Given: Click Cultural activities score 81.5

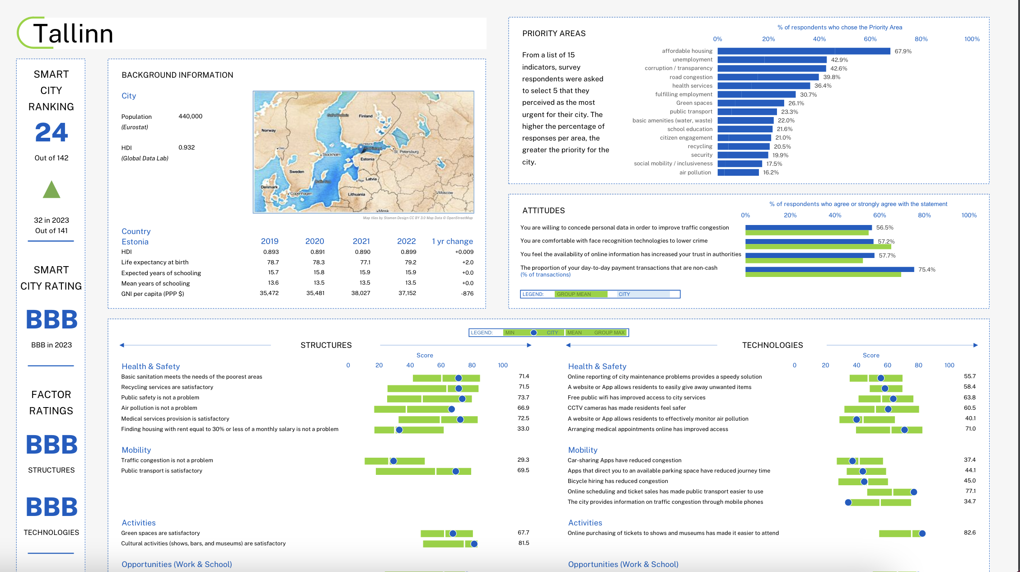Looking at the screenshot, I should coord(524,543).
